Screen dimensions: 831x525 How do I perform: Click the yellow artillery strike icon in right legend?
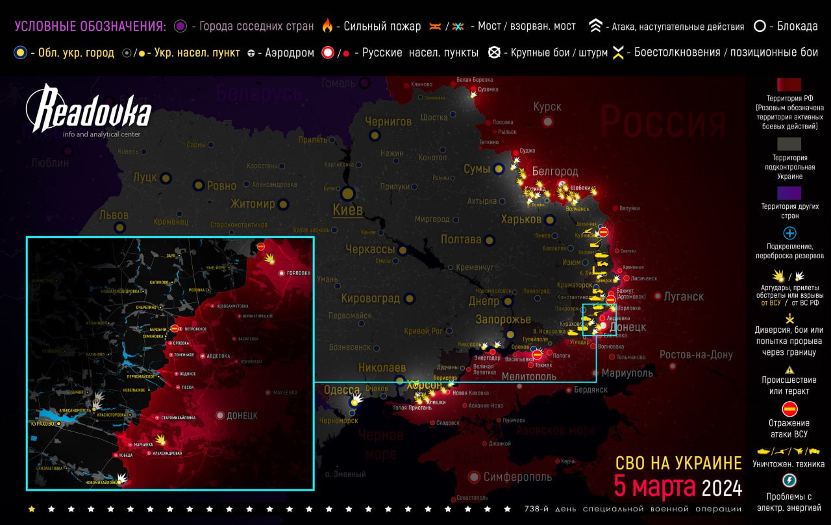point(777,276)
